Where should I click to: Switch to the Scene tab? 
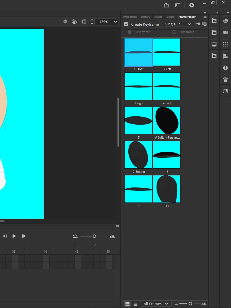(170, 17)
